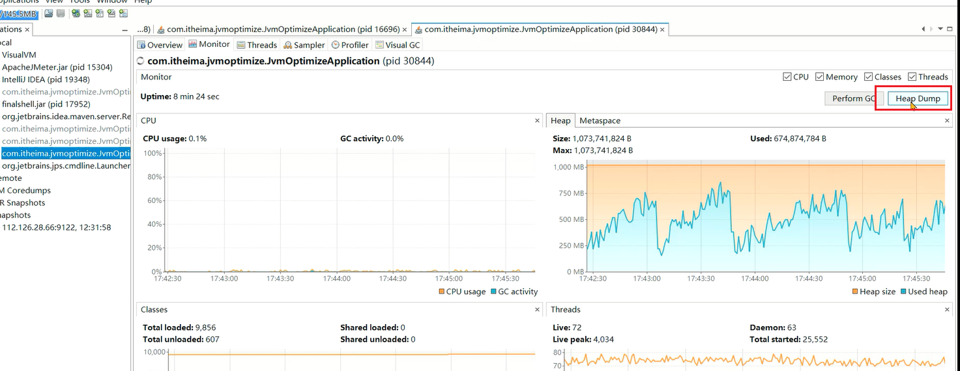Switch to the Metaspace tab
The image size is (960, 371).
pos(600,120)
